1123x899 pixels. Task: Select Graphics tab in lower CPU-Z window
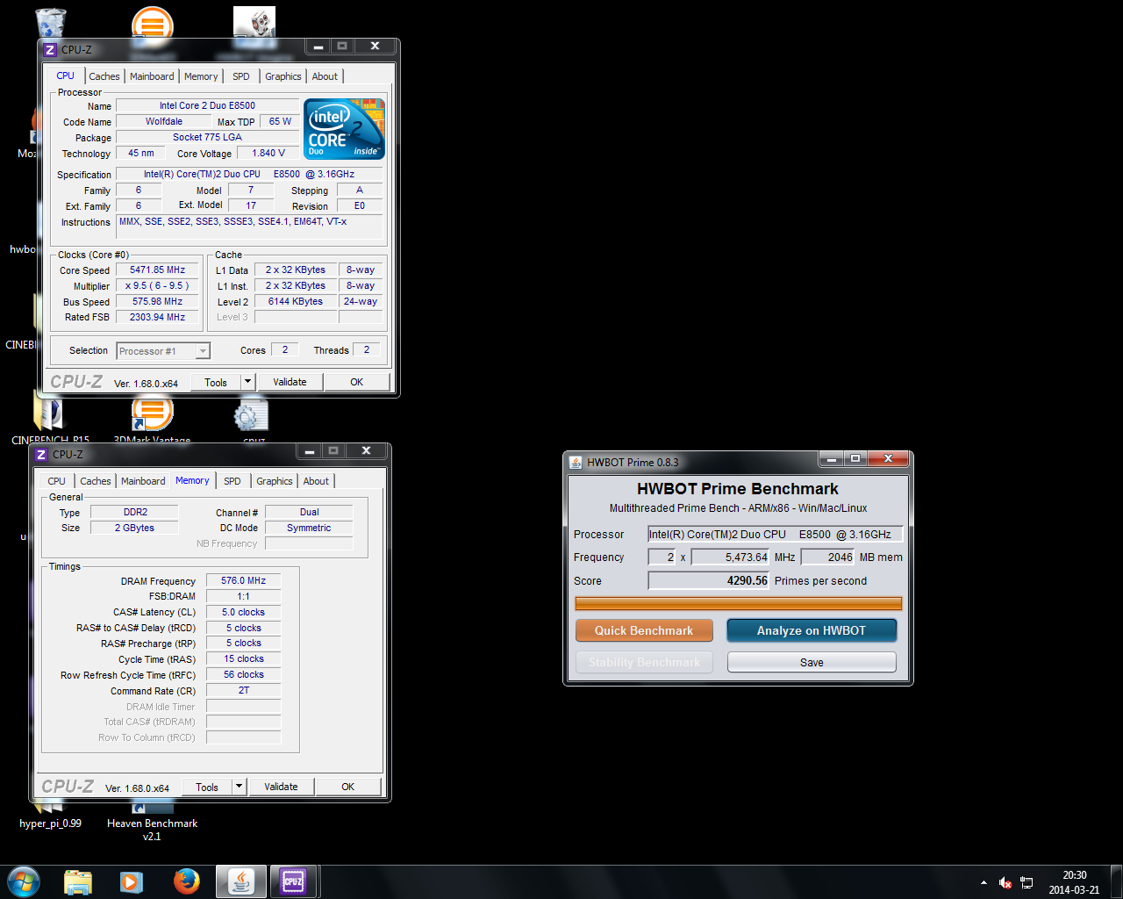pyautogui.click(x=275, y=481)
